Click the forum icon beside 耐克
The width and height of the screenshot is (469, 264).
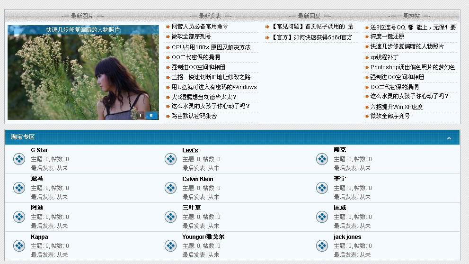click(x=322, y=159)
